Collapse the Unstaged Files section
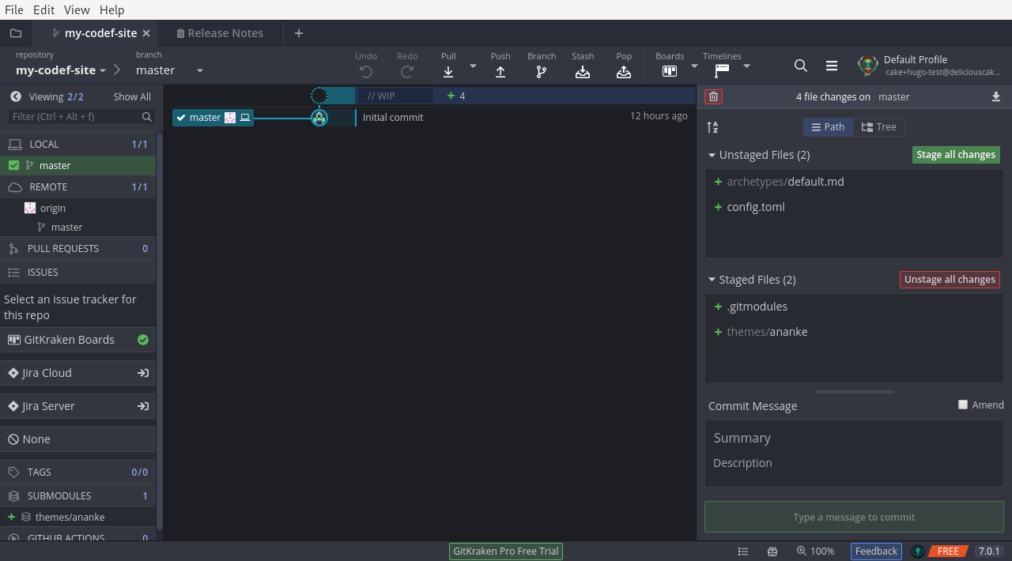 [712, 155]
